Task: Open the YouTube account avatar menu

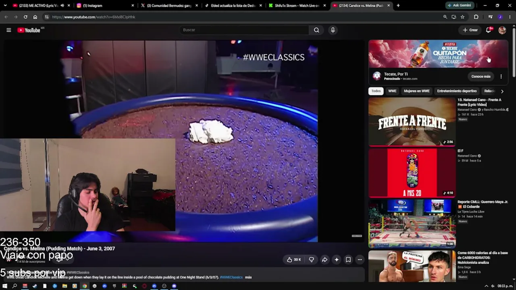Action: pos(502,30)
